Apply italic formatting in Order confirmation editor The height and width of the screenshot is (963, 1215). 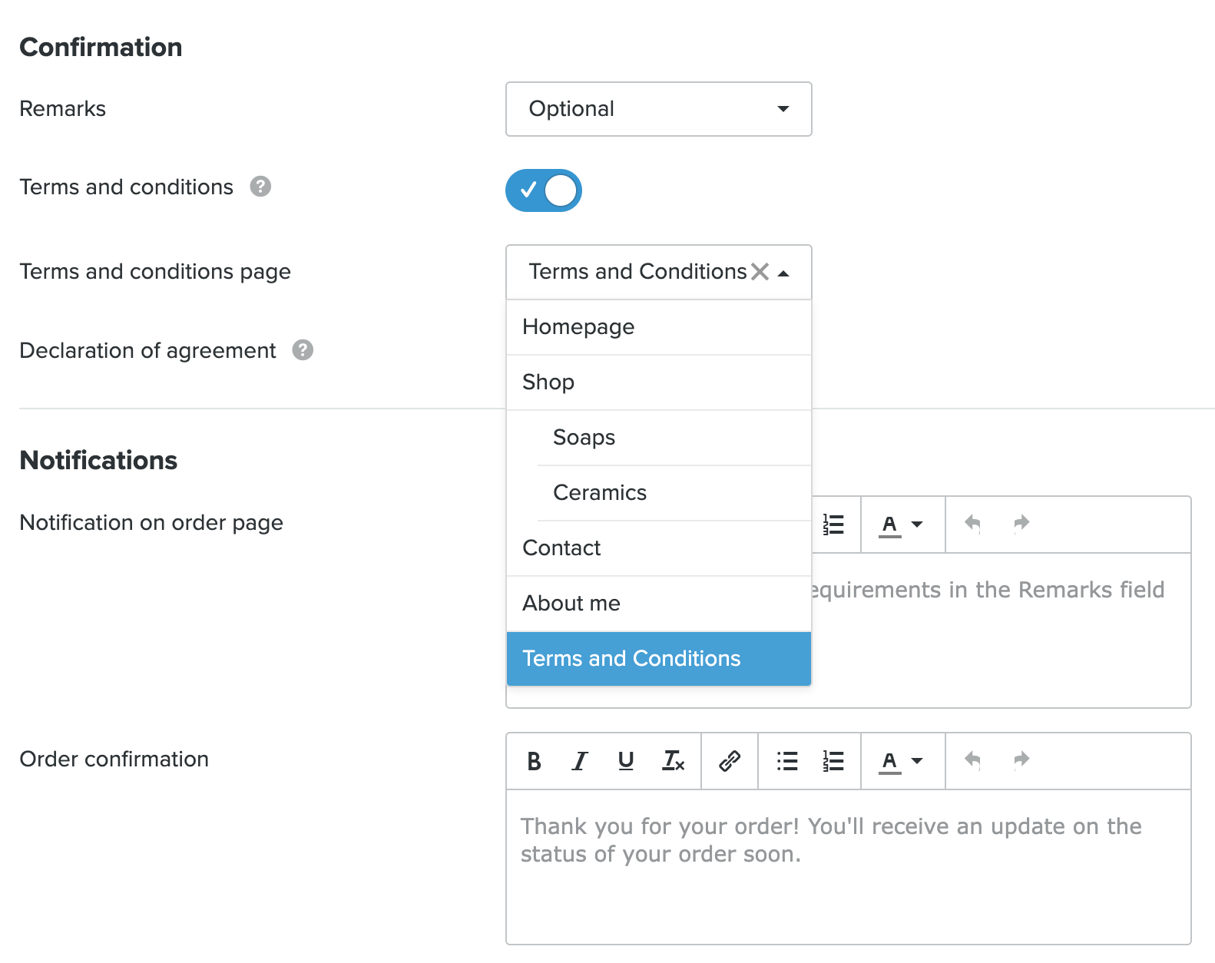point(580,761)
